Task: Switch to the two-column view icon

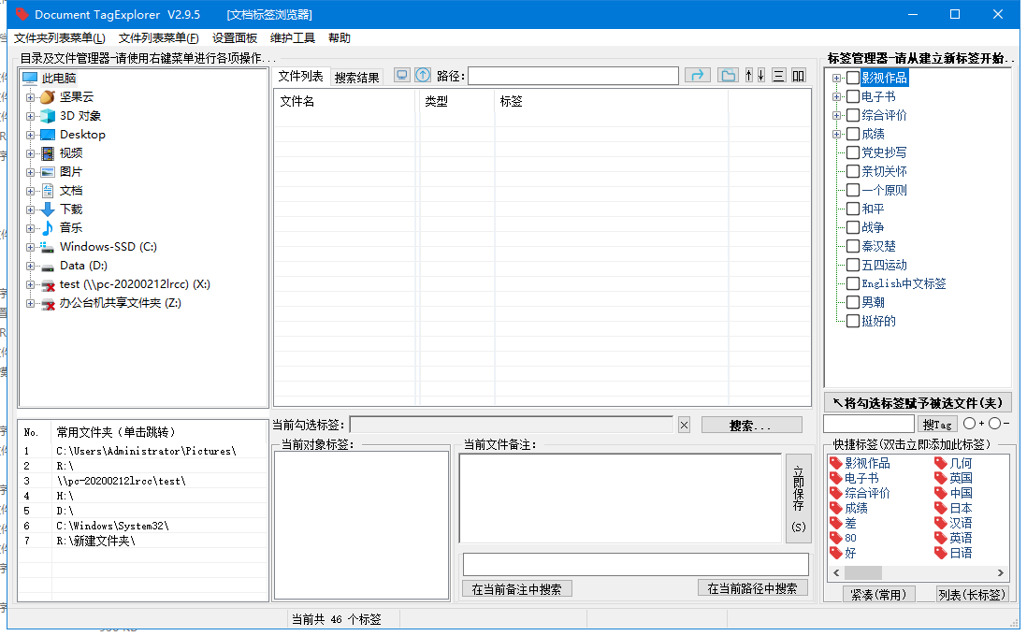Action: point(799,76)
